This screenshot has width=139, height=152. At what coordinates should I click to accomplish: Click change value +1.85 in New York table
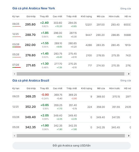(x=45, y=33)
